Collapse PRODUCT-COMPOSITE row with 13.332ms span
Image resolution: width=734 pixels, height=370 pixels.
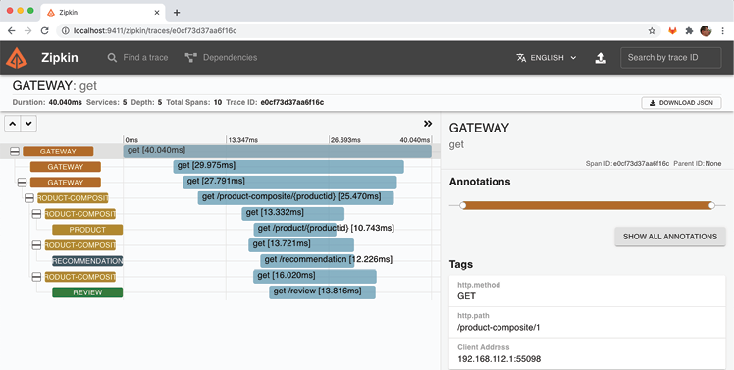(36, 214)
